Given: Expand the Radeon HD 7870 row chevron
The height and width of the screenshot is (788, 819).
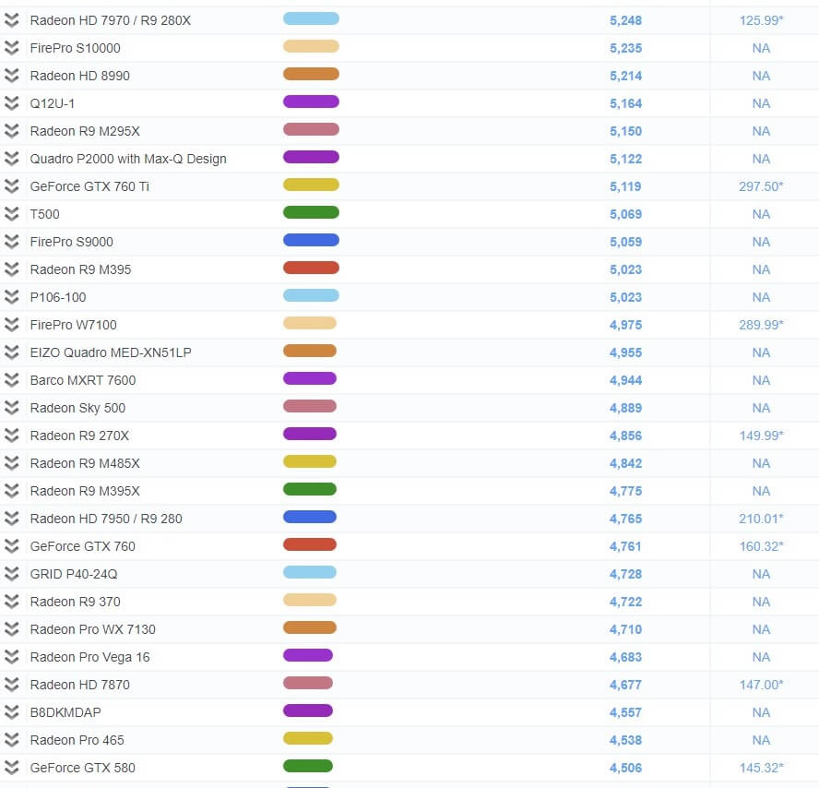Looking at the screenshot, I should click(x=11, y=685).
